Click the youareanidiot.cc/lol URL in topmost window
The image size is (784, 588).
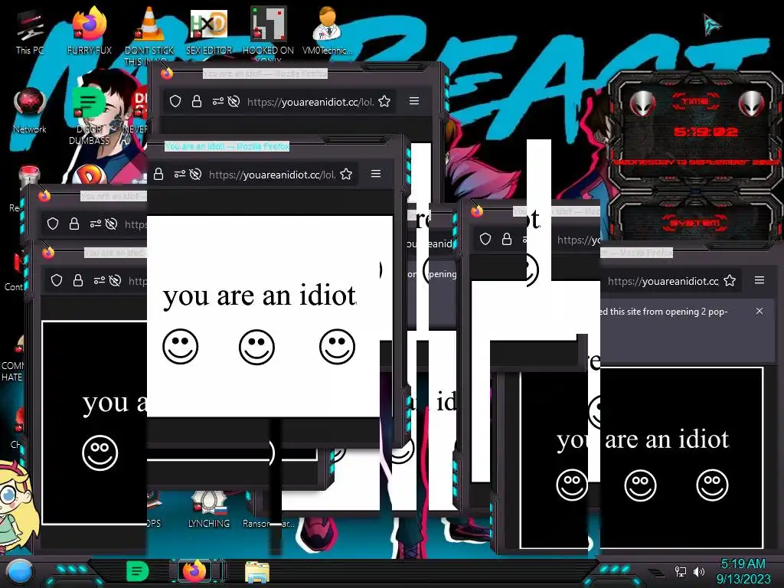click(310, 102)
